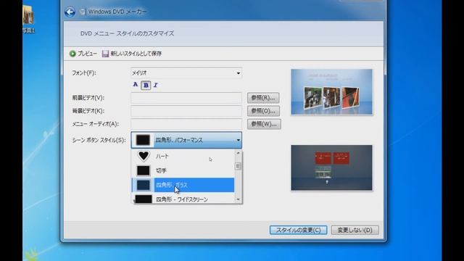Click the 背景ビデオ input field
This screenshot has height=261, width=464.
186,111
